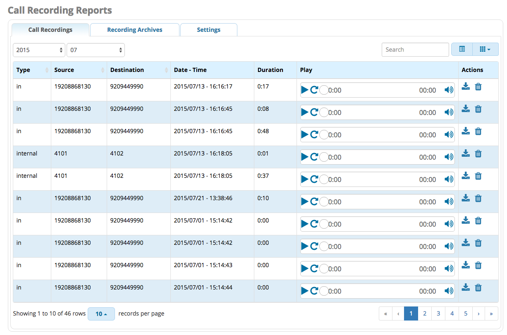Go to previous page with ‹ arrow
This screenshot has width=507, height=335.
pos(398,313)
